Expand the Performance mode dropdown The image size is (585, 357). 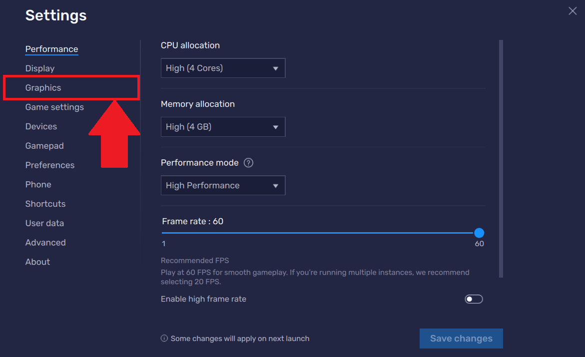(x=223, y=185)
